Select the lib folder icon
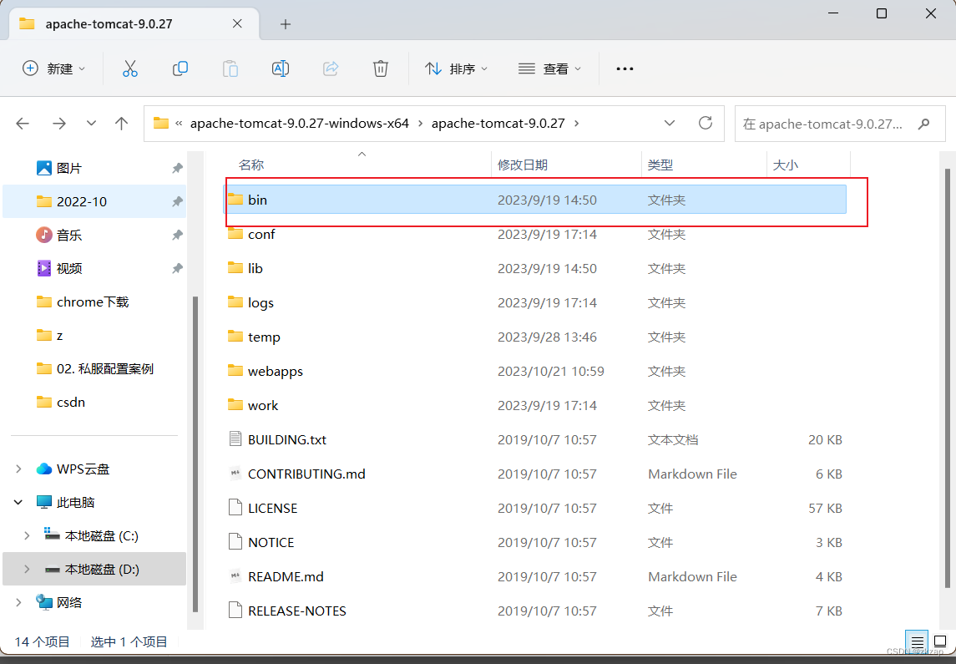 (x=235, y=267)
